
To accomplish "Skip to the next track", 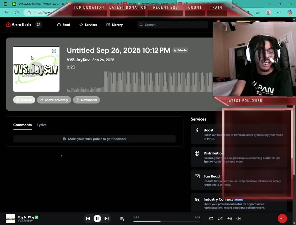I will [107, 218].
